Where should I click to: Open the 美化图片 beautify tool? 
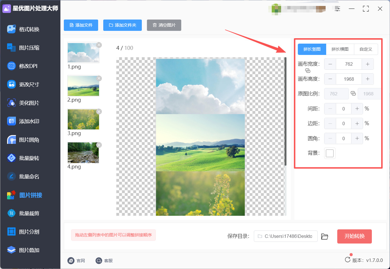23,103
